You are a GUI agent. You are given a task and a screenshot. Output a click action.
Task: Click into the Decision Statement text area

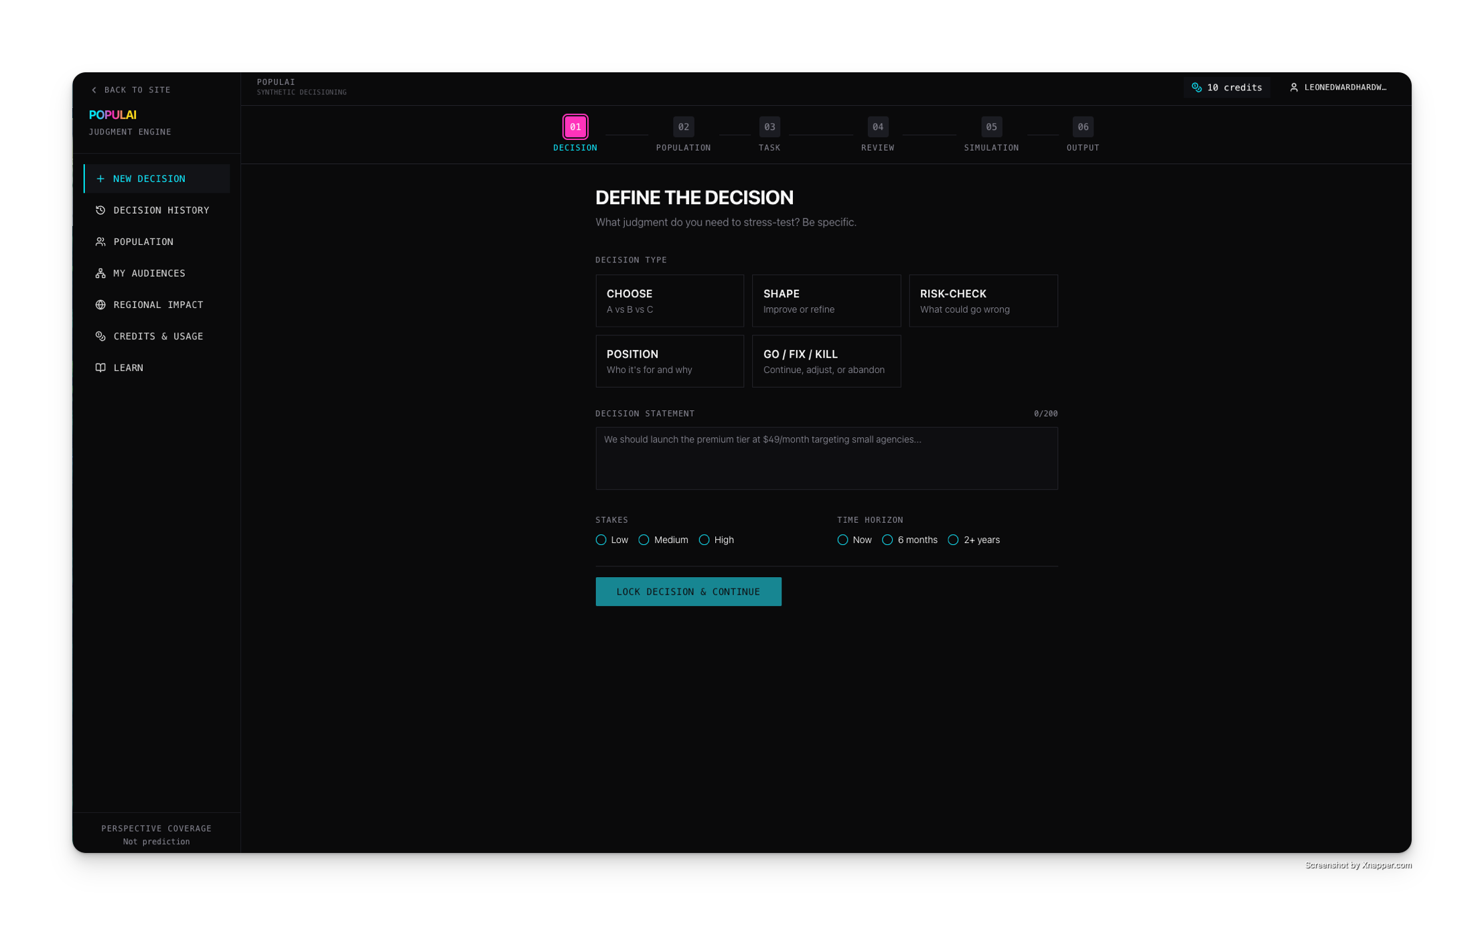coord(826,459)
